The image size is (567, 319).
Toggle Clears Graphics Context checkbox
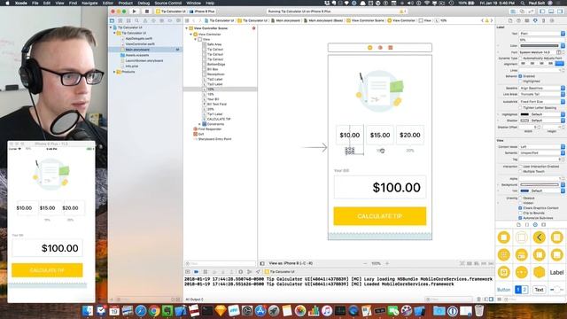[x=520, y=208]
